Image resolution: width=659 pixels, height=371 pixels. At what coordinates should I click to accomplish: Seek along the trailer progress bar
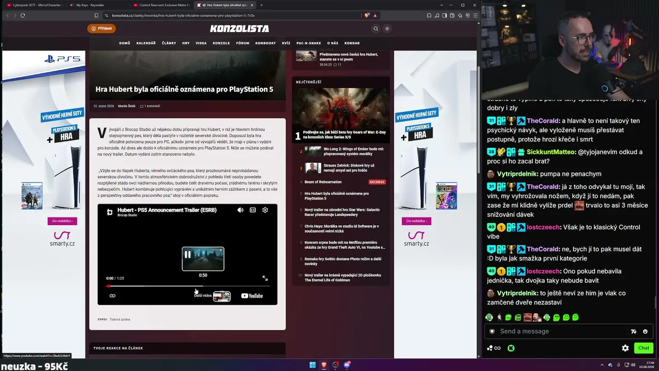187,286
